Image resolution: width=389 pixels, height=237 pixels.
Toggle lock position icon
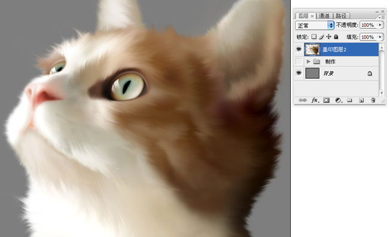click(329, 36)
